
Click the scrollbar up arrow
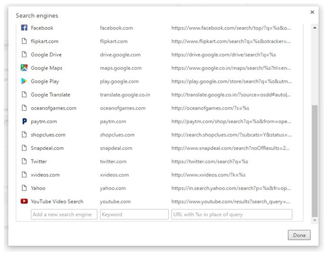pos(315,27)
